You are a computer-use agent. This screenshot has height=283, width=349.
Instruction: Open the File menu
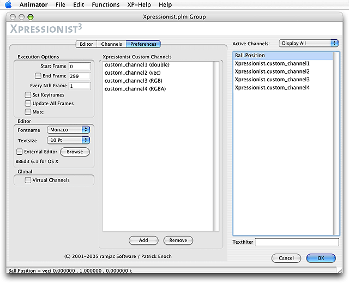coord(61,5)
